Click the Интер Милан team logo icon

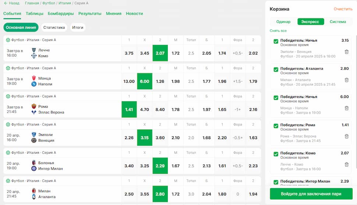point(34,169)
